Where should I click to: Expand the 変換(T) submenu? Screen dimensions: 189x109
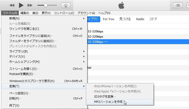point(44,86)
